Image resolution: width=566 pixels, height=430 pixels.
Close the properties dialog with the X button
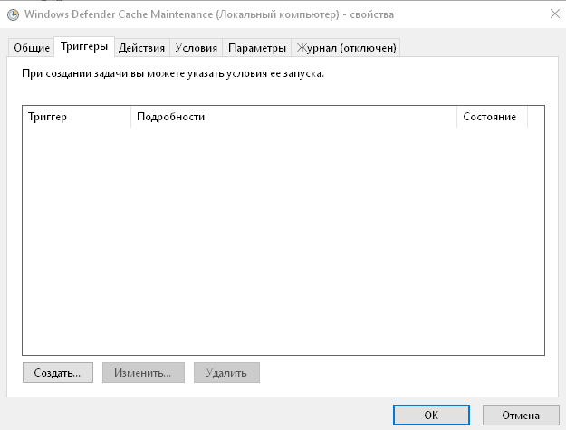(x=552, y=14)
